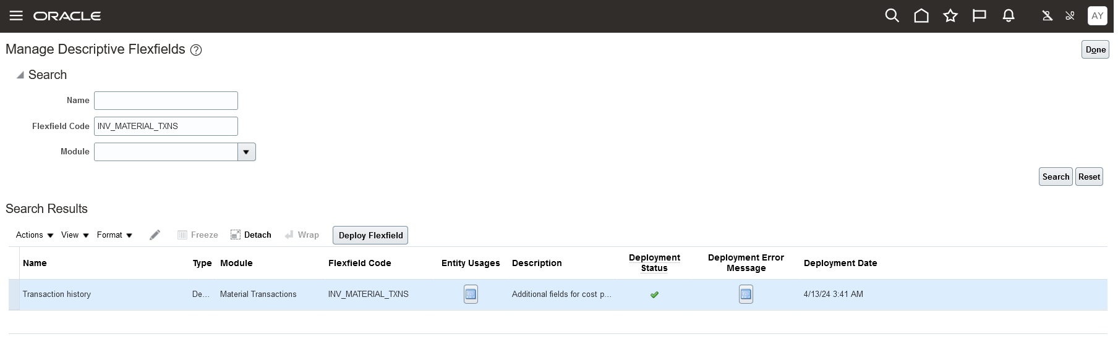Open the Module dropdown arrow
This screenshot has width=1118, height=342.
pos(247,152)
